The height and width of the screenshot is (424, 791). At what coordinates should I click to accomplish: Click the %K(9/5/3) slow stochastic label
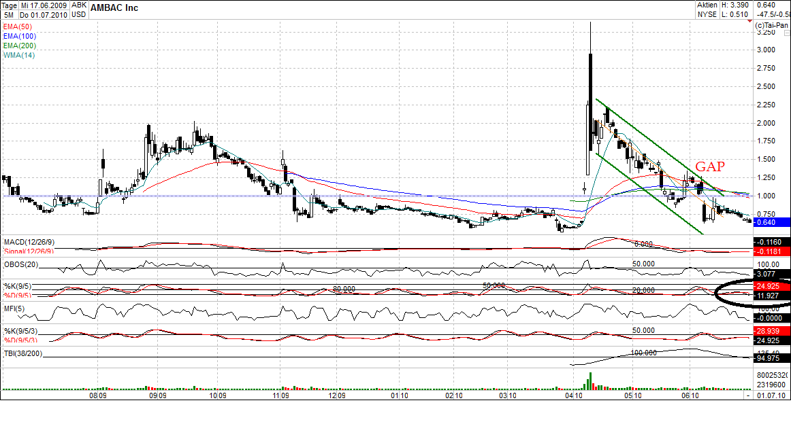20,332
